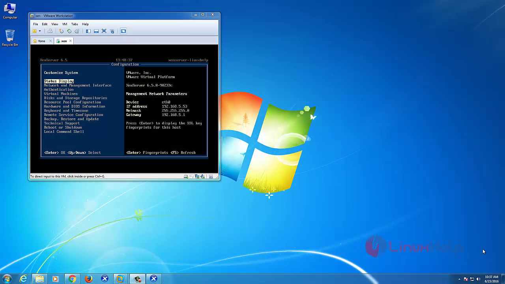
Task: Select Status Display in XenServer menu
Action: [x=59, y=81]
